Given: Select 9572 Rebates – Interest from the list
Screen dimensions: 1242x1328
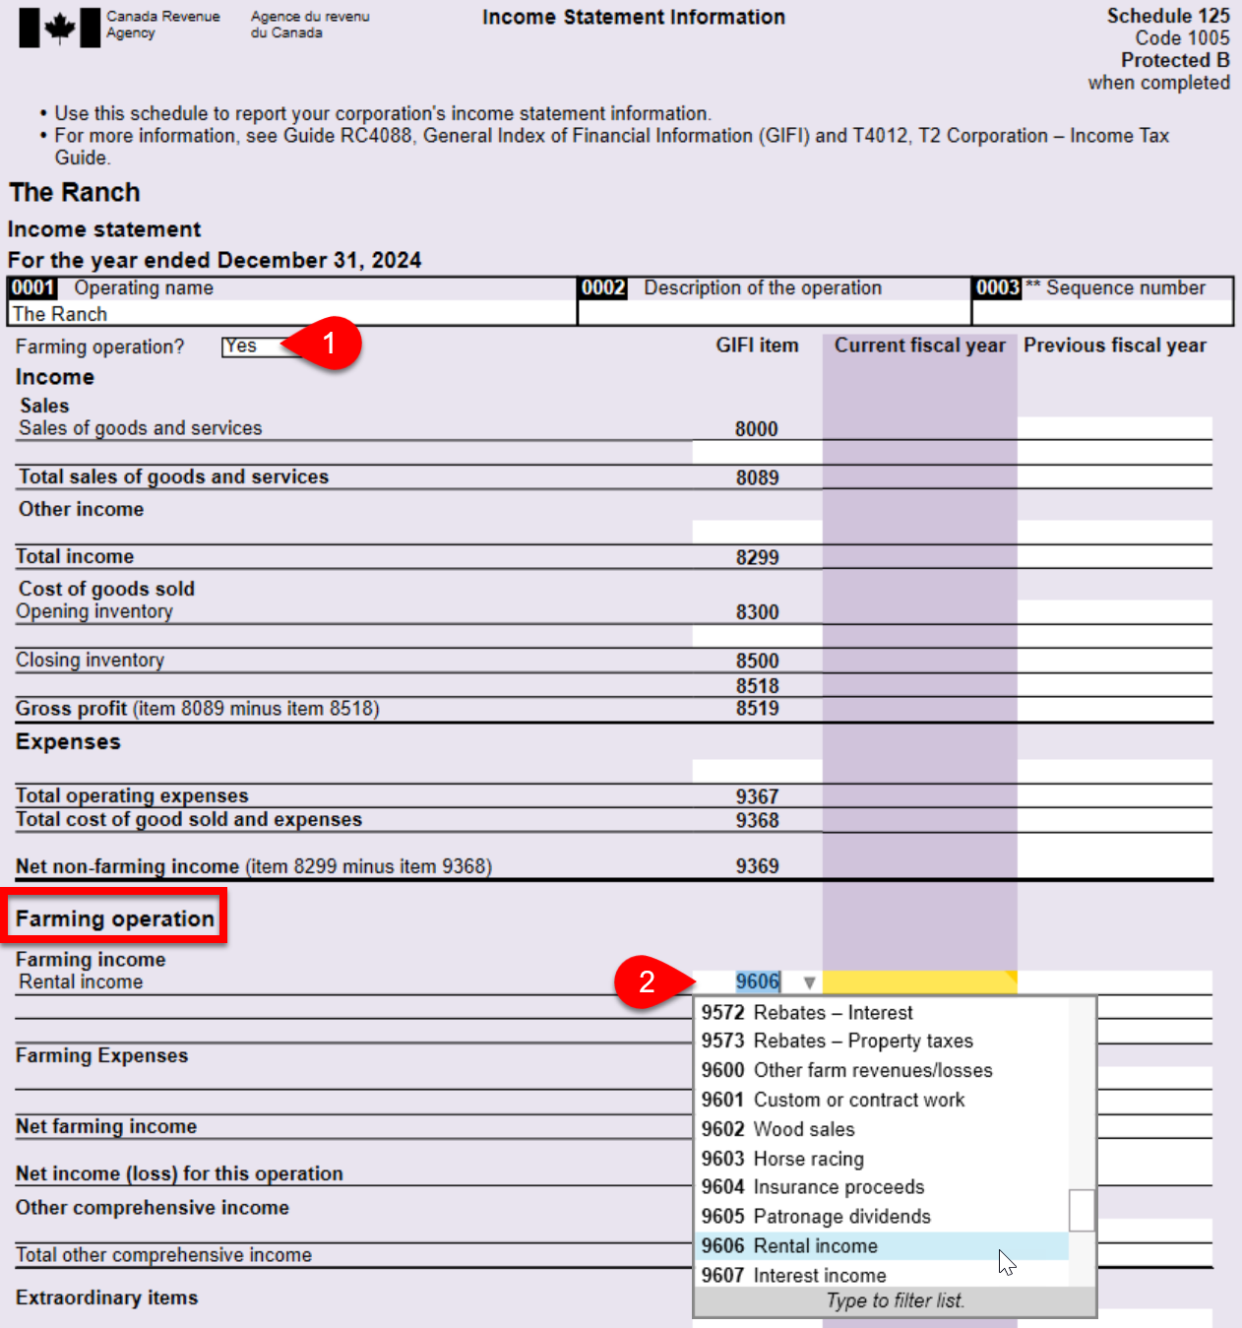Looking at the screenshot, I should [881, 1012].
